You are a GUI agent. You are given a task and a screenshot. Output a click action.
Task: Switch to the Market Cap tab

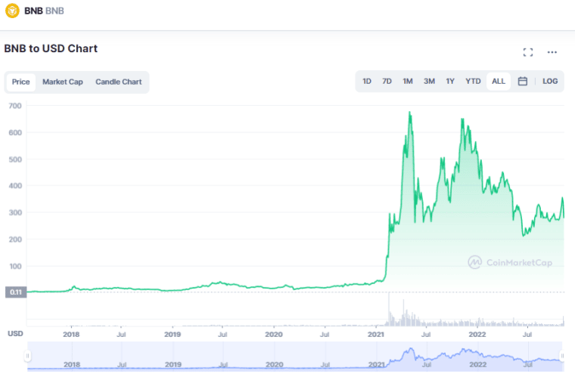63,82
